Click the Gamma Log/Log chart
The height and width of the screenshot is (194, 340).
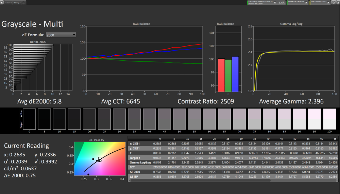(x=294, y=58)
